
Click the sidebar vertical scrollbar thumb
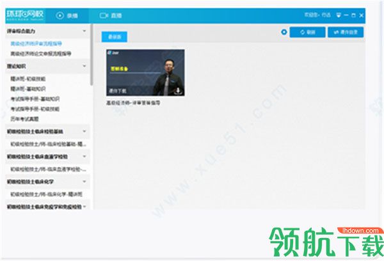92,54
